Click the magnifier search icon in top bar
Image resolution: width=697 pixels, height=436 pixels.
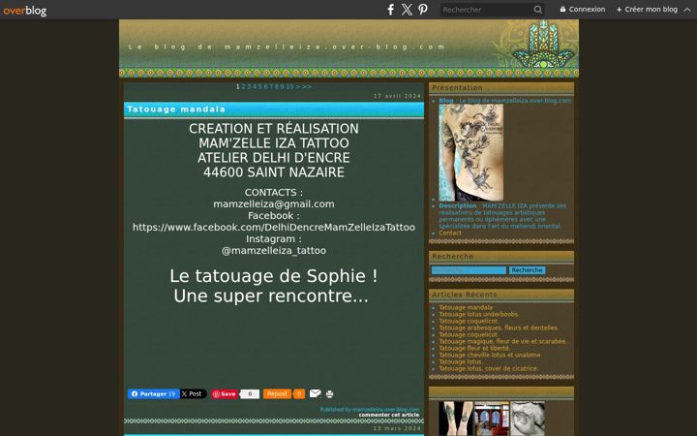pyautogui.click(x=538, y=10)
